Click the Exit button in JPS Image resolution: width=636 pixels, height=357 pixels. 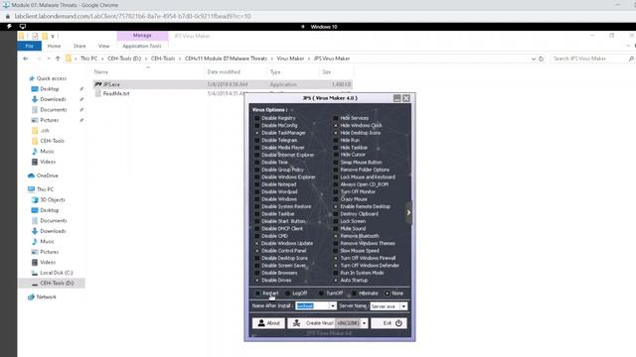389,323
